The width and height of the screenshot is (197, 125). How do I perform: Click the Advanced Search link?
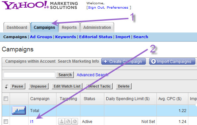click(x=92, y=75)
